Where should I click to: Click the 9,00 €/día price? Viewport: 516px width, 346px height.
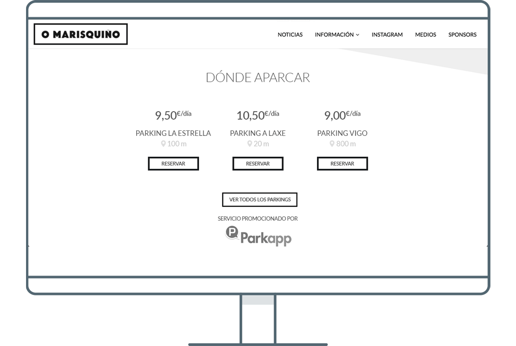pos(342,115)
